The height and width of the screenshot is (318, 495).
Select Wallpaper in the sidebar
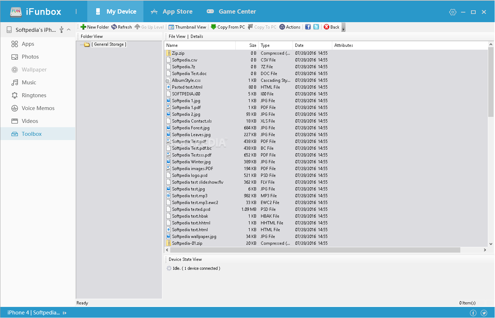pos(38,70)
